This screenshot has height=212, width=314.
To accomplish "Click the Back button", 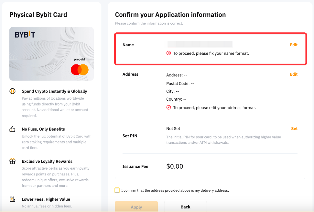I will point(185,207).
